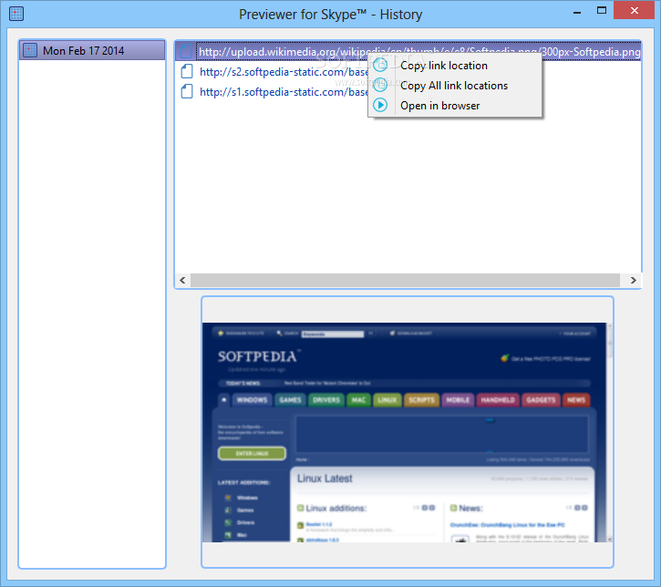Click the left arrow of the links list scrollbar
This screenshot has width=661, height=587.
tap(182, 280)
